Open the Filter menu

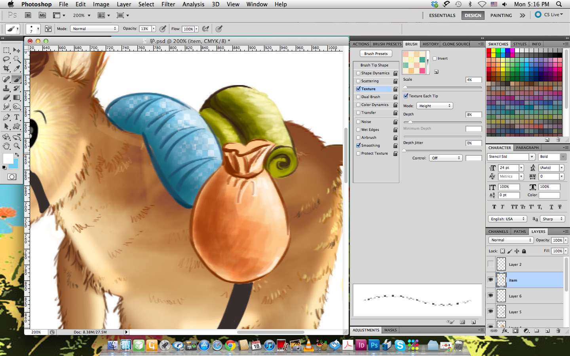coord(168,4)
